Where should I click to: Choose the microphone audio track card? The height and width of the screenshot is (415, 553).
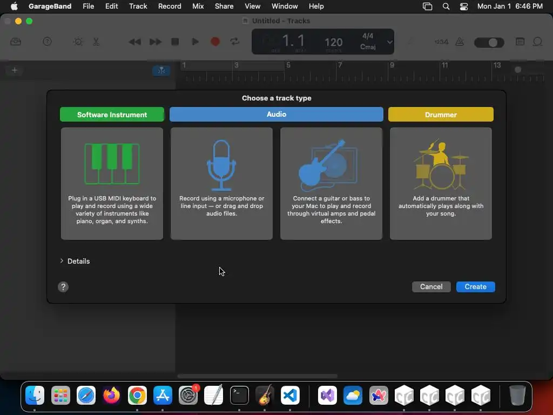[x=221, y=184]
